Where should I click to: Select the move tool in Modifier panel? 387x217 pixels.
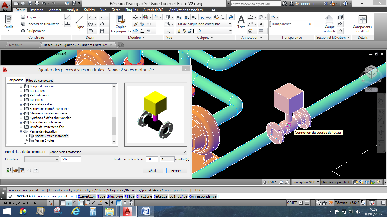pyautogui.click(x=135, y=17)
